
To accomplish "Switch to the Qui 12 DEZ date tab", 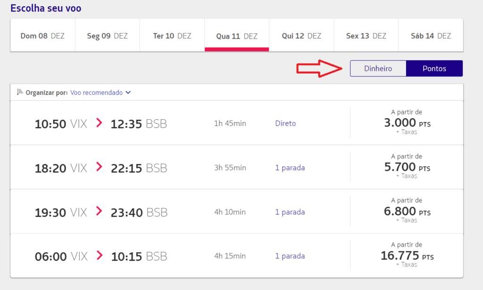I will 301,36.
